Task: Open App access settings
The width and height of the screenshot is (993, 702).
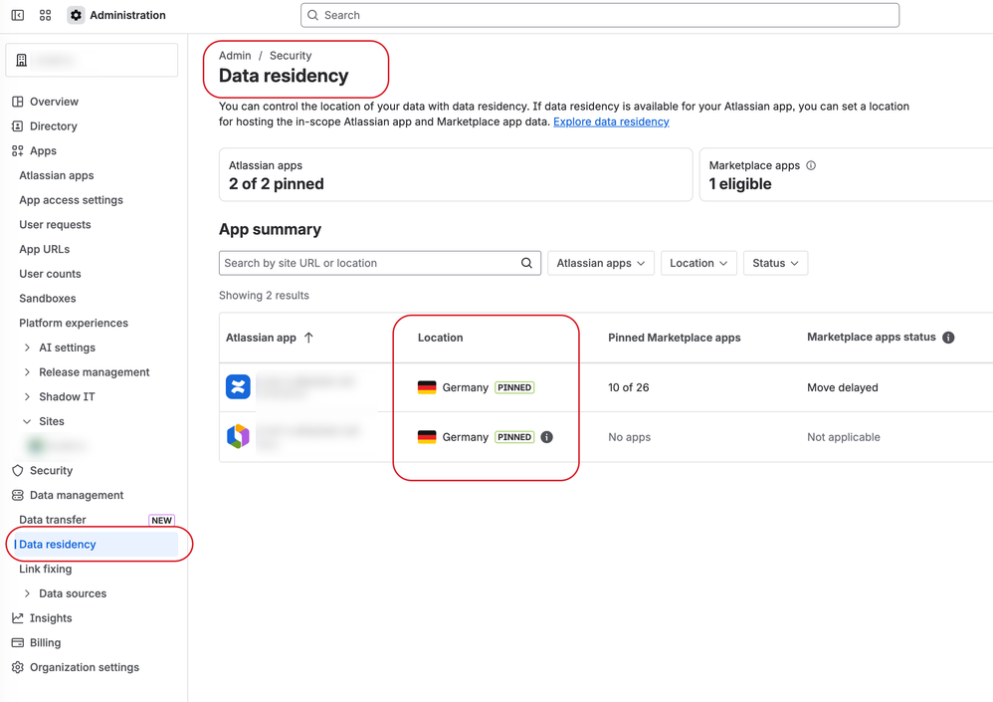Action: point(71,200)
